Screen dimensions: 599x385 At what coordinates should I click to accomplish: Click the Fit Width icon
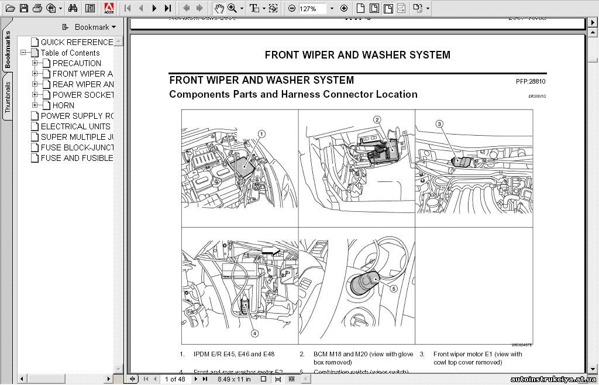[x=388, y=8]
